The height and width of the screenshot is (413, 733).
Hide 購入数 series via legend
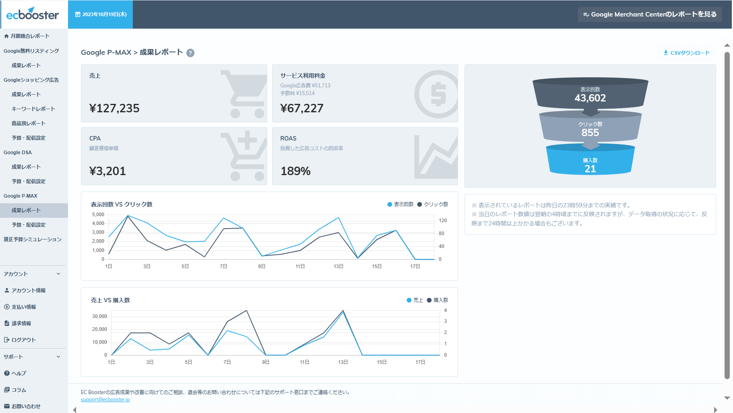(438, 300)
